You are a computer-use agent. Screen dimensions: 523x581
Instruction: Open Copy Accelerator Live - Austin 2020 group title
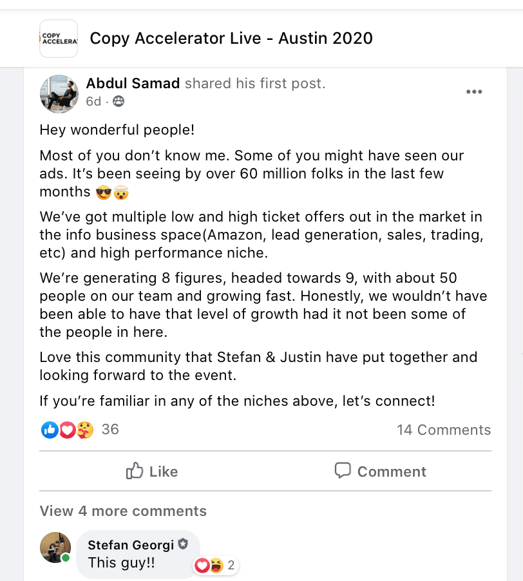[x=231, y=39]
